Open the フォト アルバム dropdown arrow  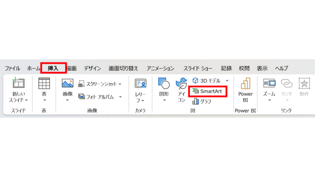(120, 97)
